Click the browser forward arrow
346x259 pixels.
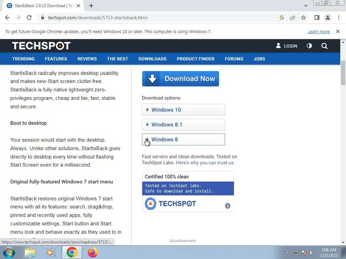(18, 18)
